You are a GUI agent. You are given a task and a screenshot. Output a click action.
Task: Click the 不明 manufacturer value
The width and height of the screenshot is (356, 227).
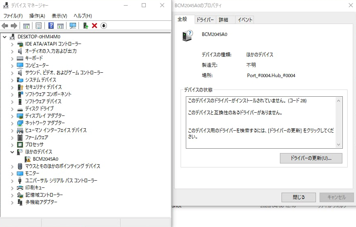tap(251, 65)
